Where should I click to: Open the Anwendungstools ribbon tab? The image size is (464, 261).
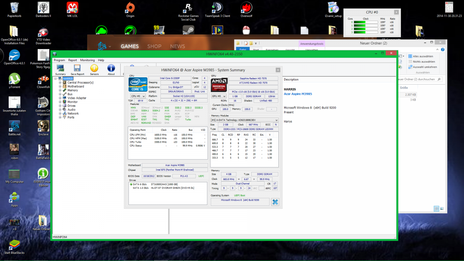coord(312,44)
